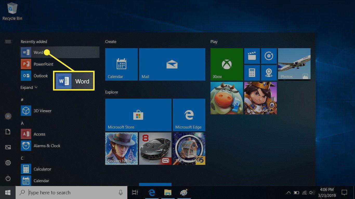This screenshot has height=199, width=355.
Task: Open Pictures from Start sidebar
Action: click(x=8, y=147)
